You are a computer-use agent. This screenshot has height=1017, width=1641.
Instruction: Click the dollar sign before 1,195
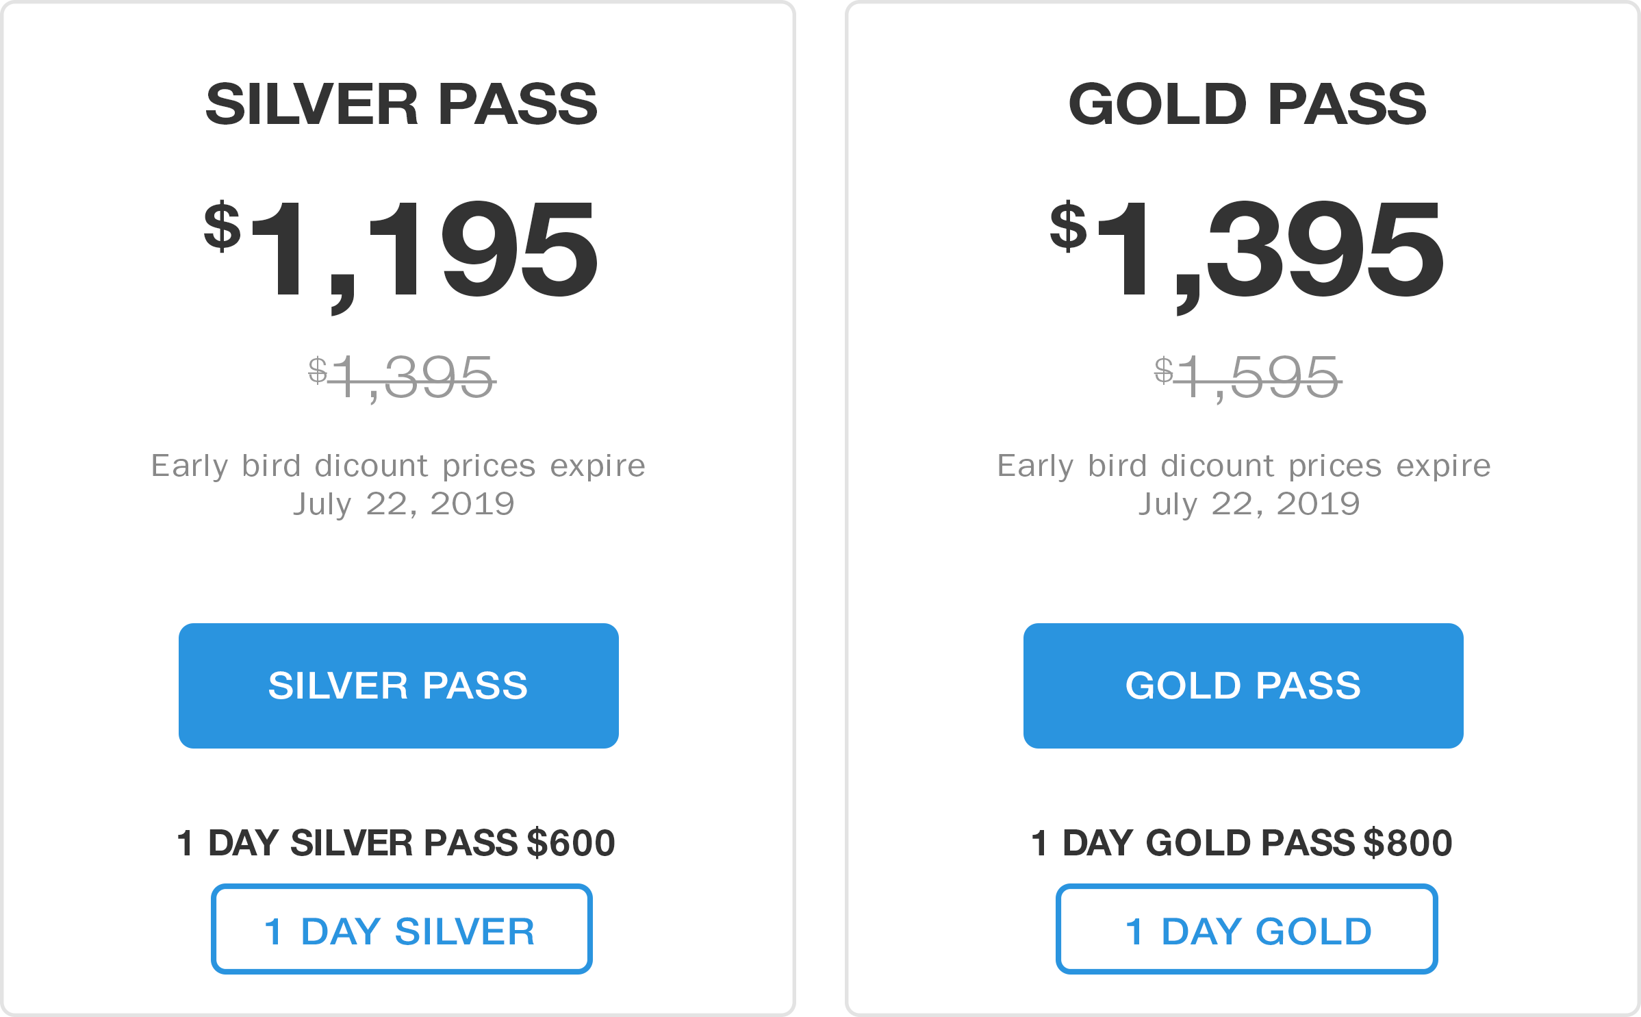222,227
